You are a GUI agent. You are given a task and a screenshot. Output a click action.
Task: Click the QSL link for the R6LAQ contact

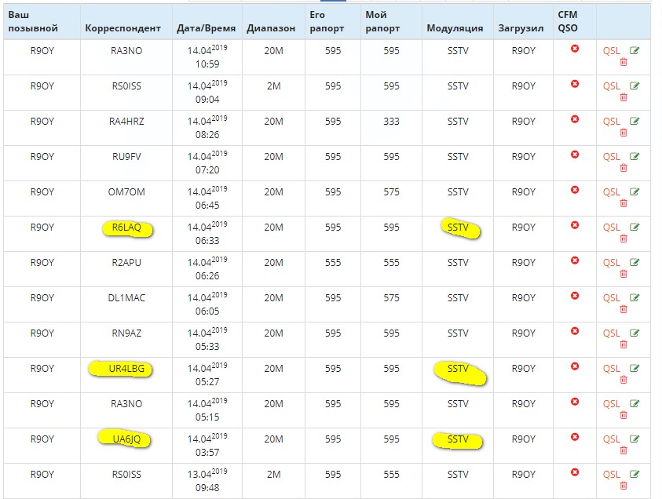(611, 228)
